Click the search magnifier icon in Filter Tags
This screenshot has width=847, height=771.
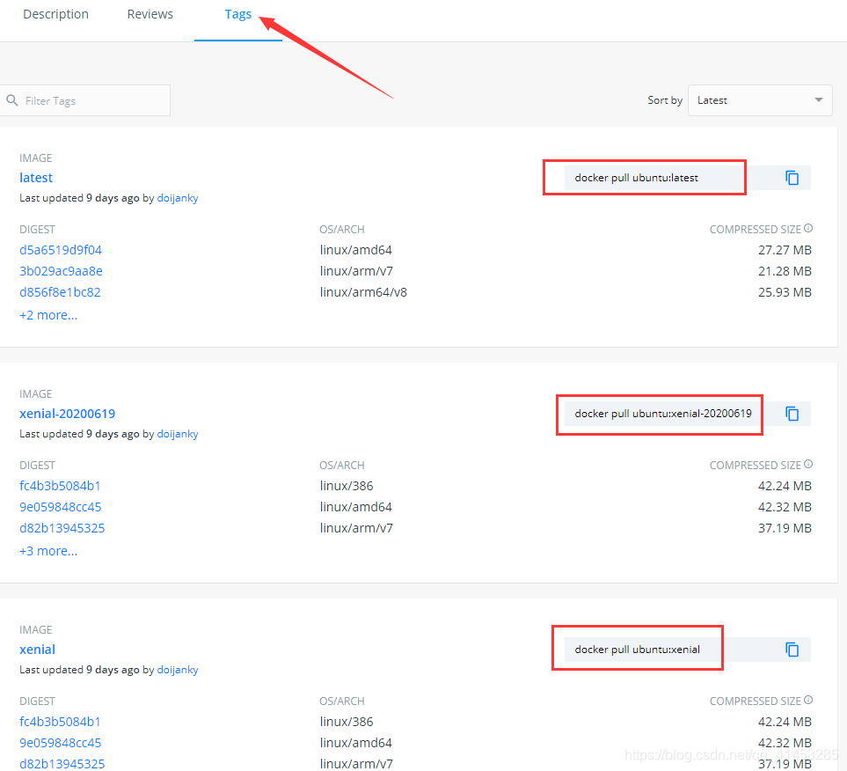click(x=12, y=100)
